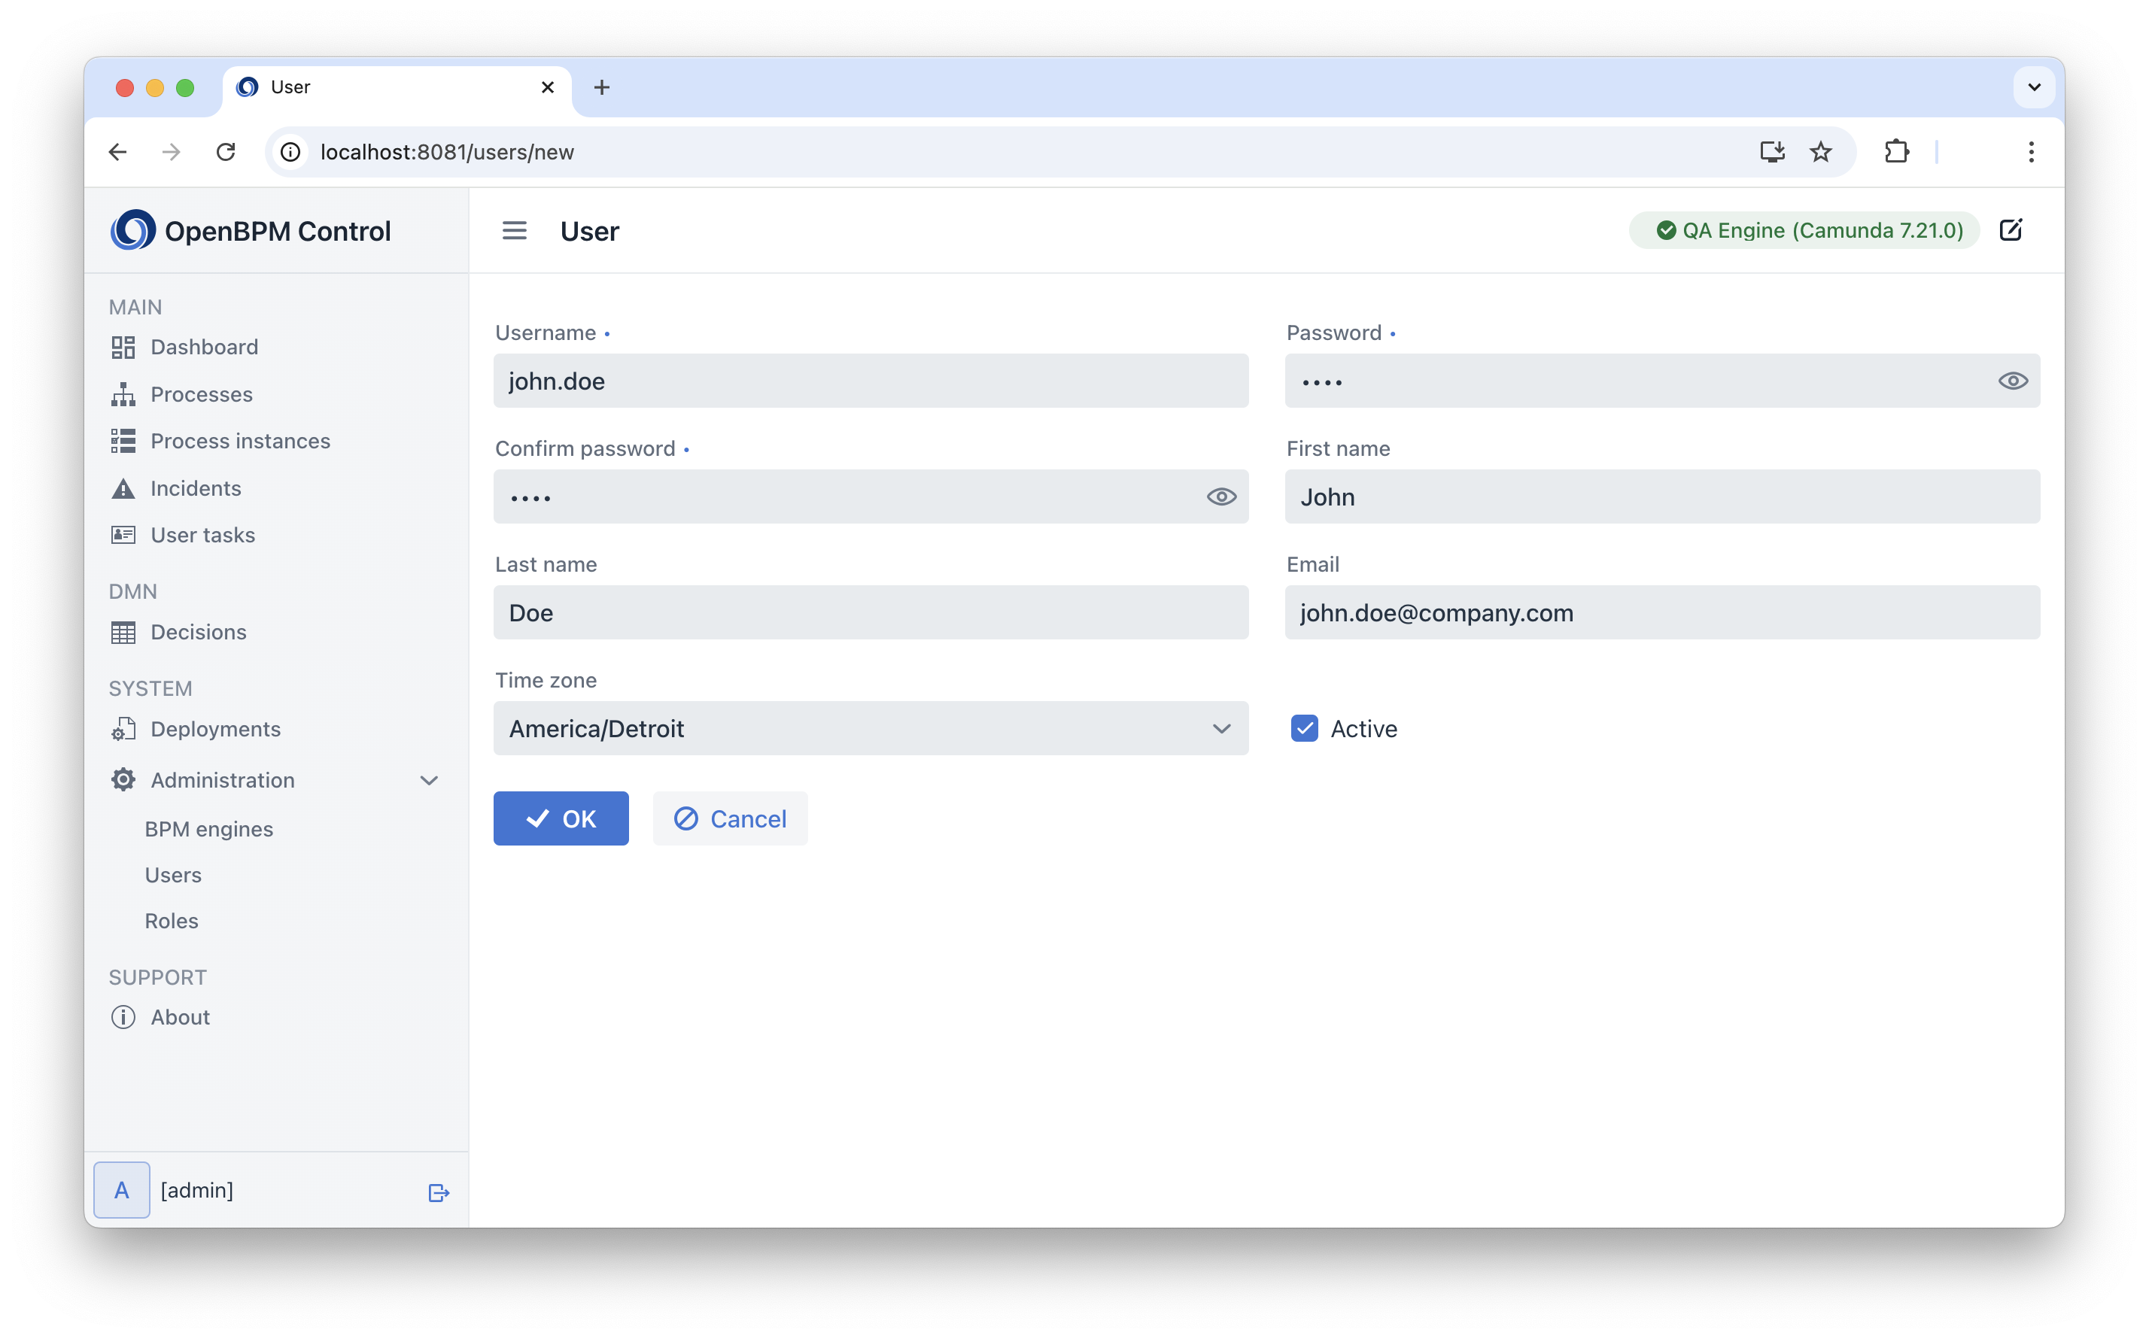Click the Email field john.doe@company.com
Image resolution: width=2149 pixels, height=1339 pixels.
(1662, 613)
